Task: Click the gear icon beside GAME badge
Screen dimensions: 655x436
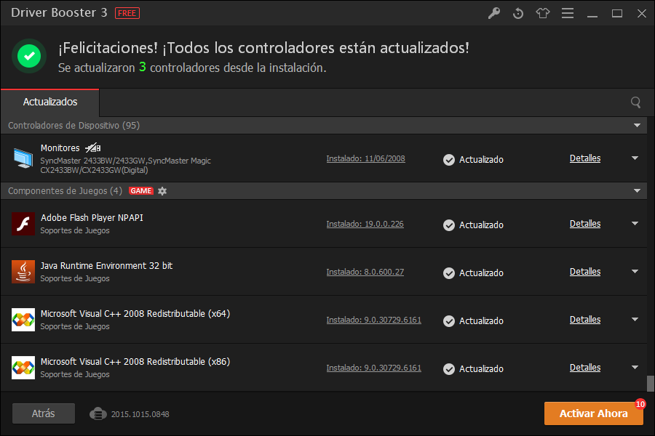Action: point(162,191)
